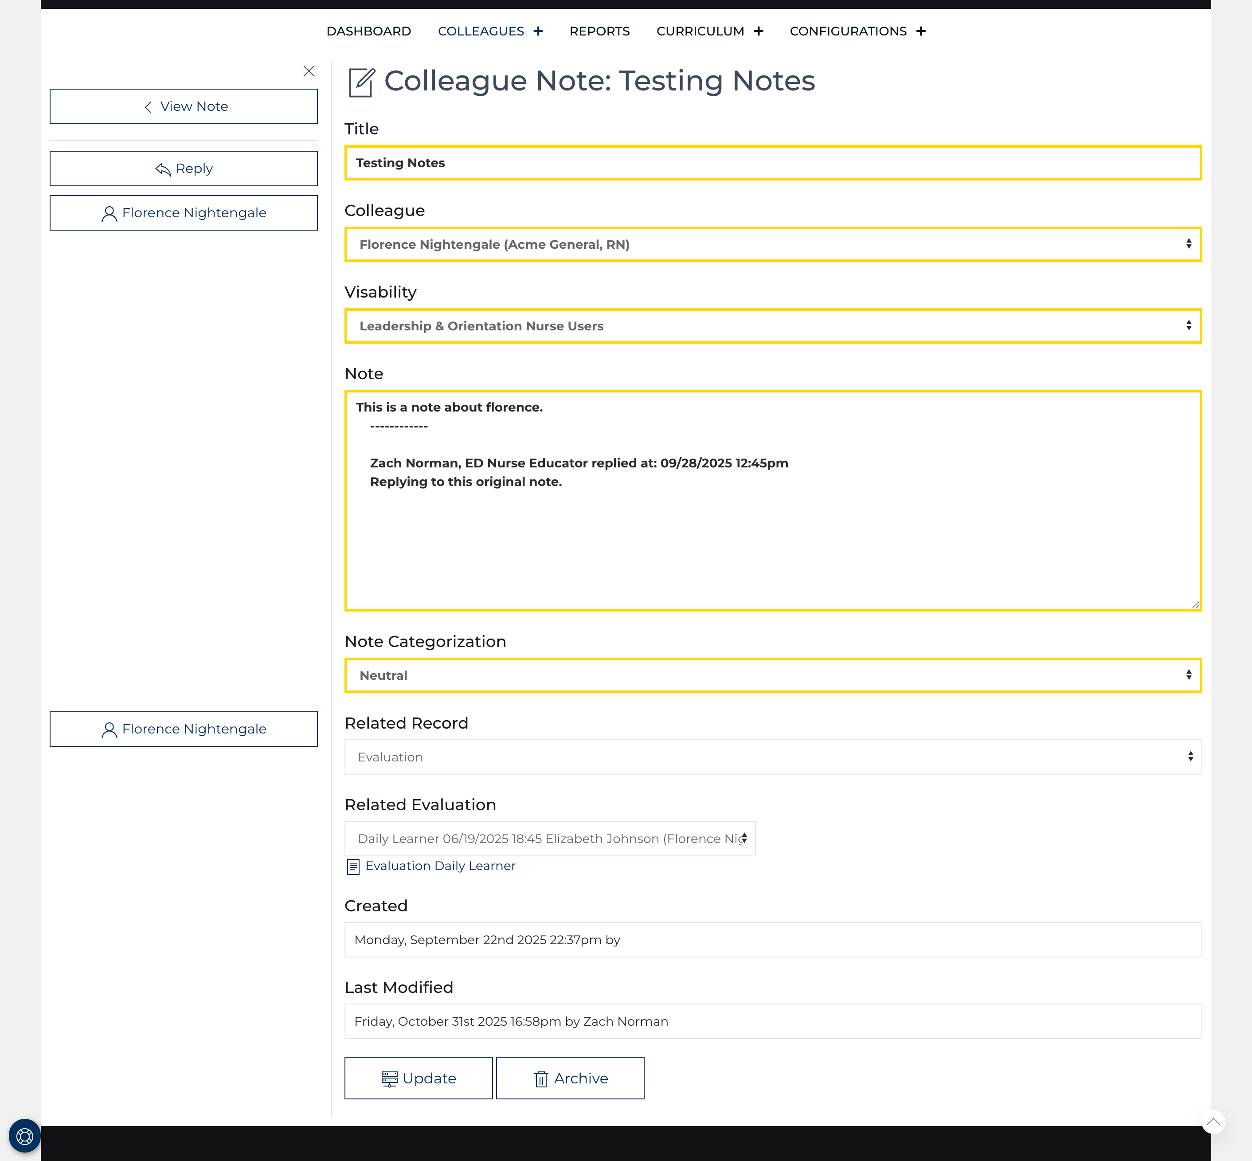The width and height of the screenshot is (1252, 1161).
Task: Click the help lifebuoy icon
Action: click(24, 1136)
